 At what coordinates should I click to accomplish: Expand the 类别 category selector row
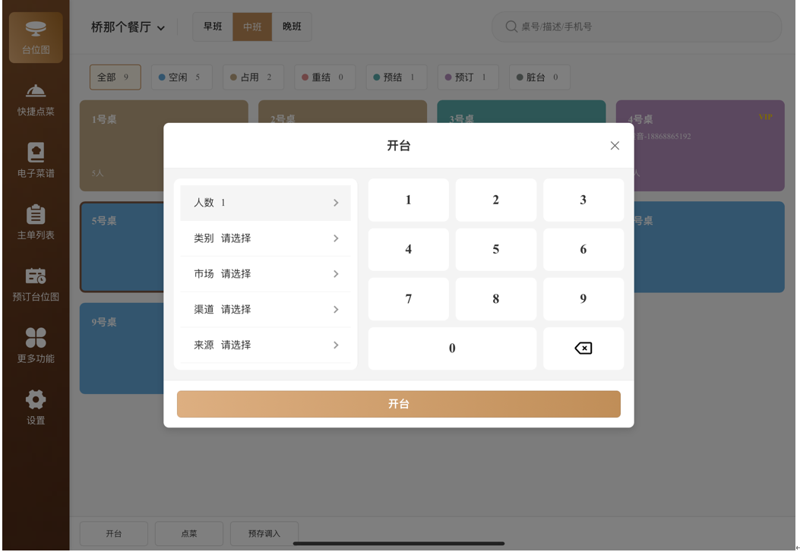click(265, 238)
